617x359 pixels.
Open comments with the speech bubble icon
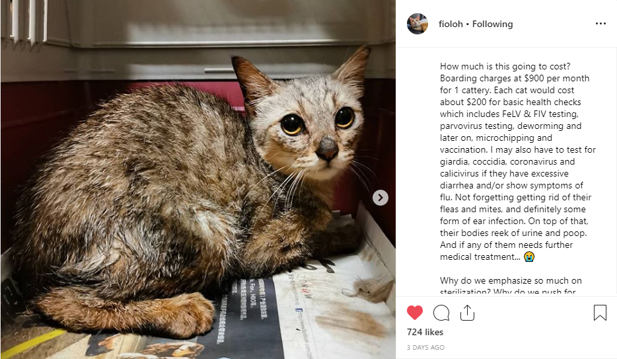[x=441, y=313]
